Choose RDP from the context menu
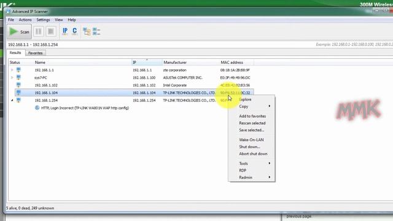This screenshot has width=393, height=221. tap(252, 171)
